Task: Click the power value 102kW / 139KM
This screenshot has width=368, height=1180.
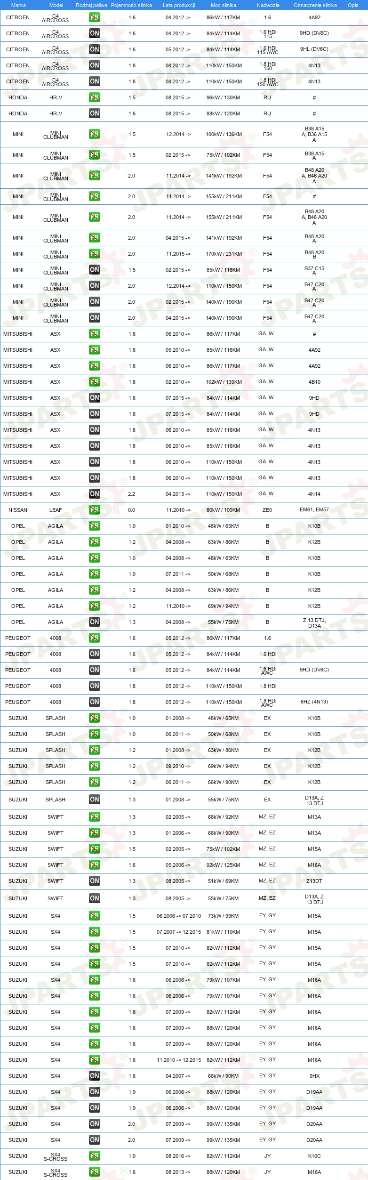Action: click(x=224, y=382)
